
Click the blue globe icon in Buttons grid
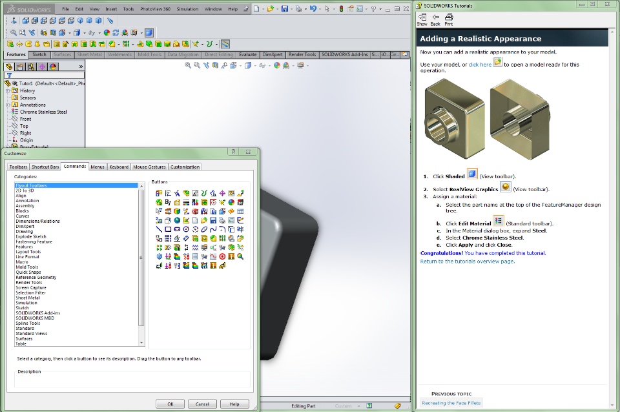tap(177, 220)
